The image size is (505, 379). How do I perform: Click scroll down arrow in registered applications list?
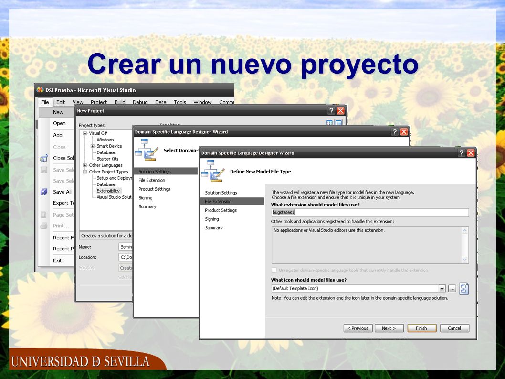[465, 260]
